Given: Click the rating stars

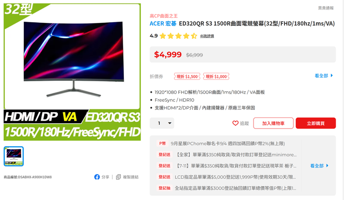Looking at the screenshot, I should click(x=178, y=36).
